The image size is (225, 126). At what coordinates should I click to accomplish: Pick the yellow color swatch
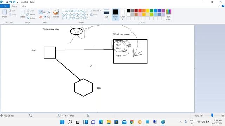click(x=148, y=11)
